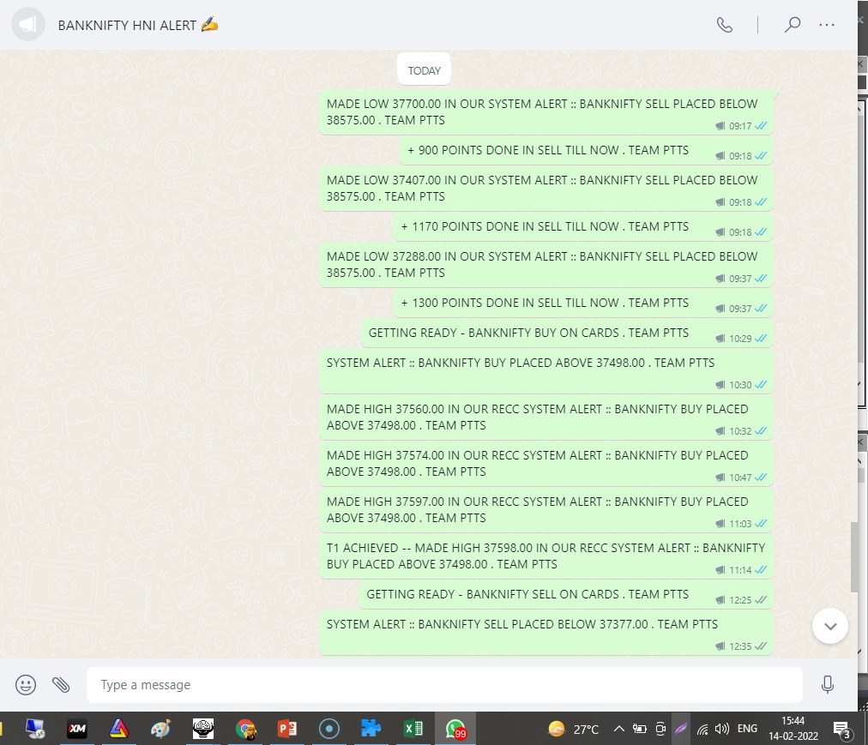
Task: Open Google Chrome from the taskbar
Action: (245, 729)
